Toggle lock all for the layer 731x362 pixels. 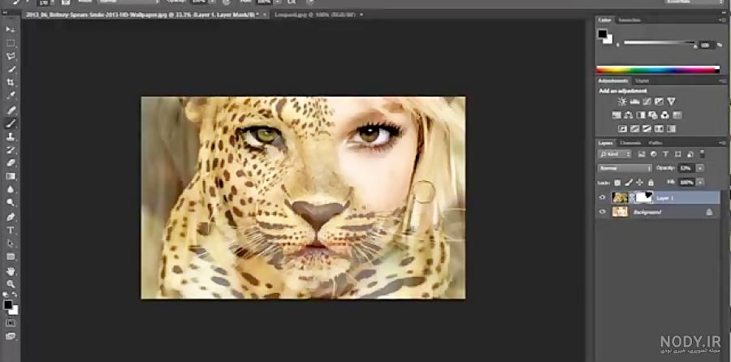(651, 183)
